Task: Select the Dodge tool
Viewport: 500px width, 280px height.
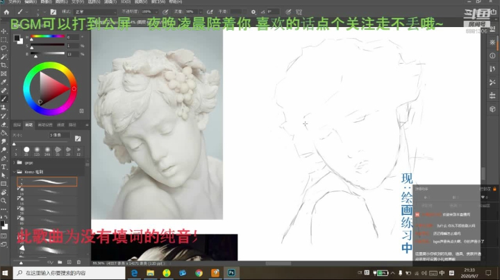Action: (x=4, y=150)
